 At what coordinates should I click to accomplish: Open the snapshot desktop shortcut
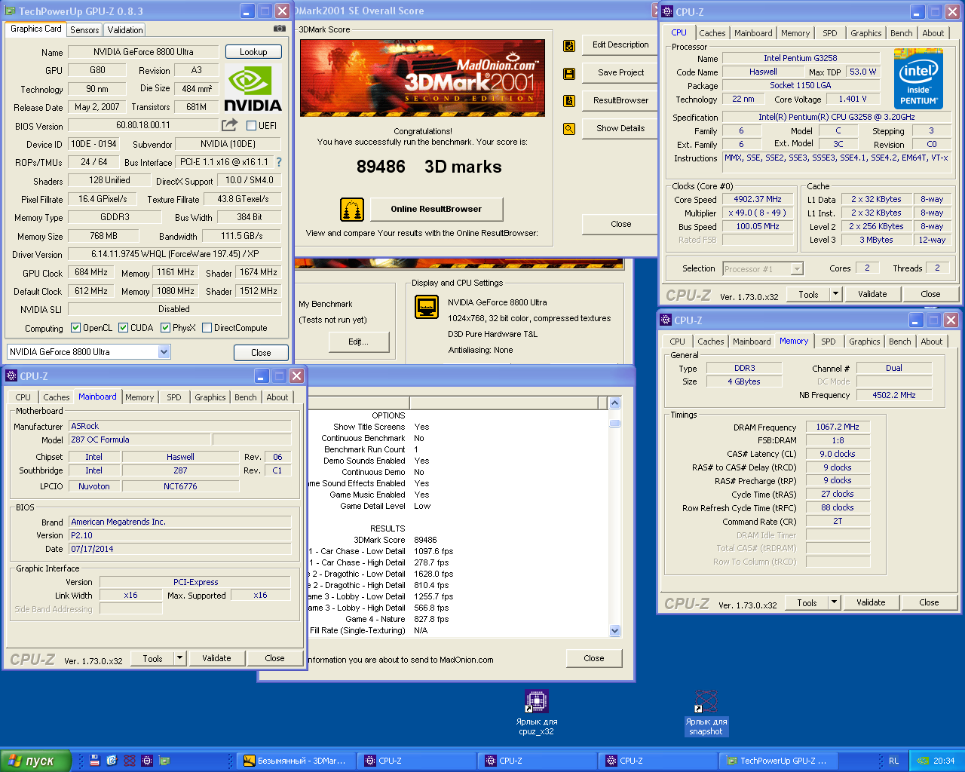(x=706, y=712)
